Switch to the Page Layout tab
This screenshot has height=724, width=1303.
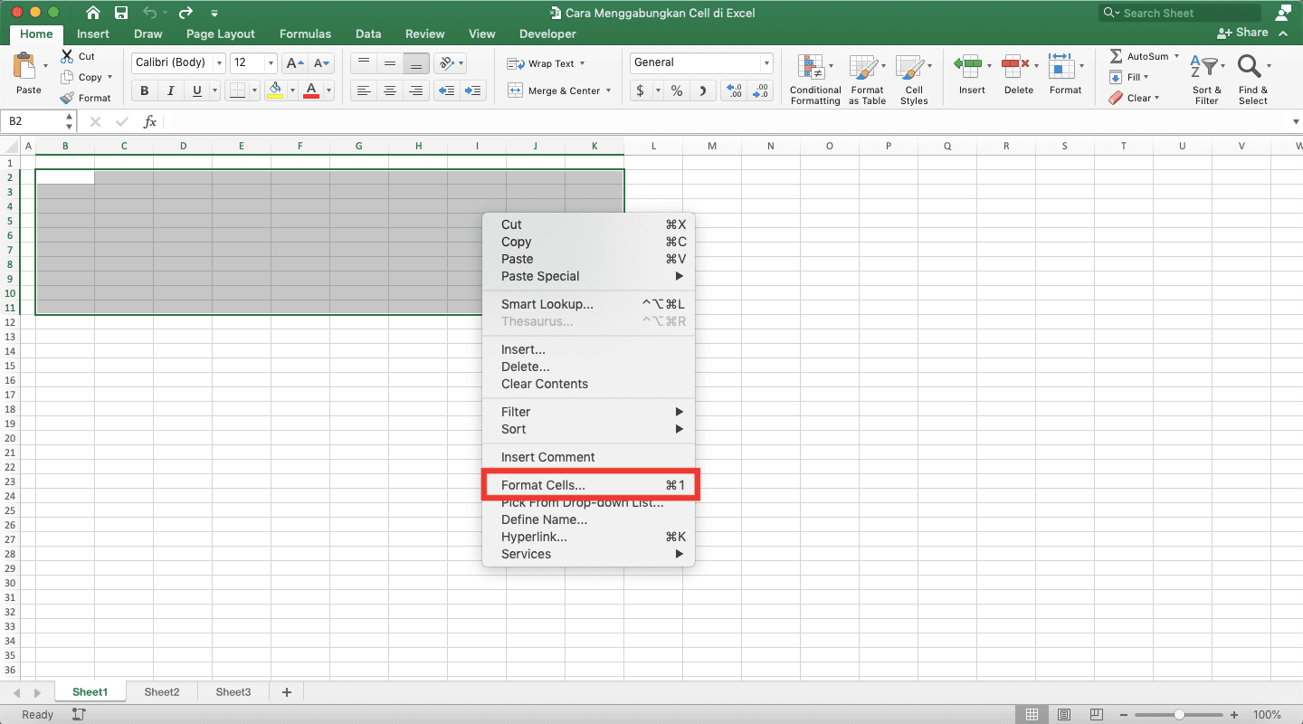click(221, 33)
